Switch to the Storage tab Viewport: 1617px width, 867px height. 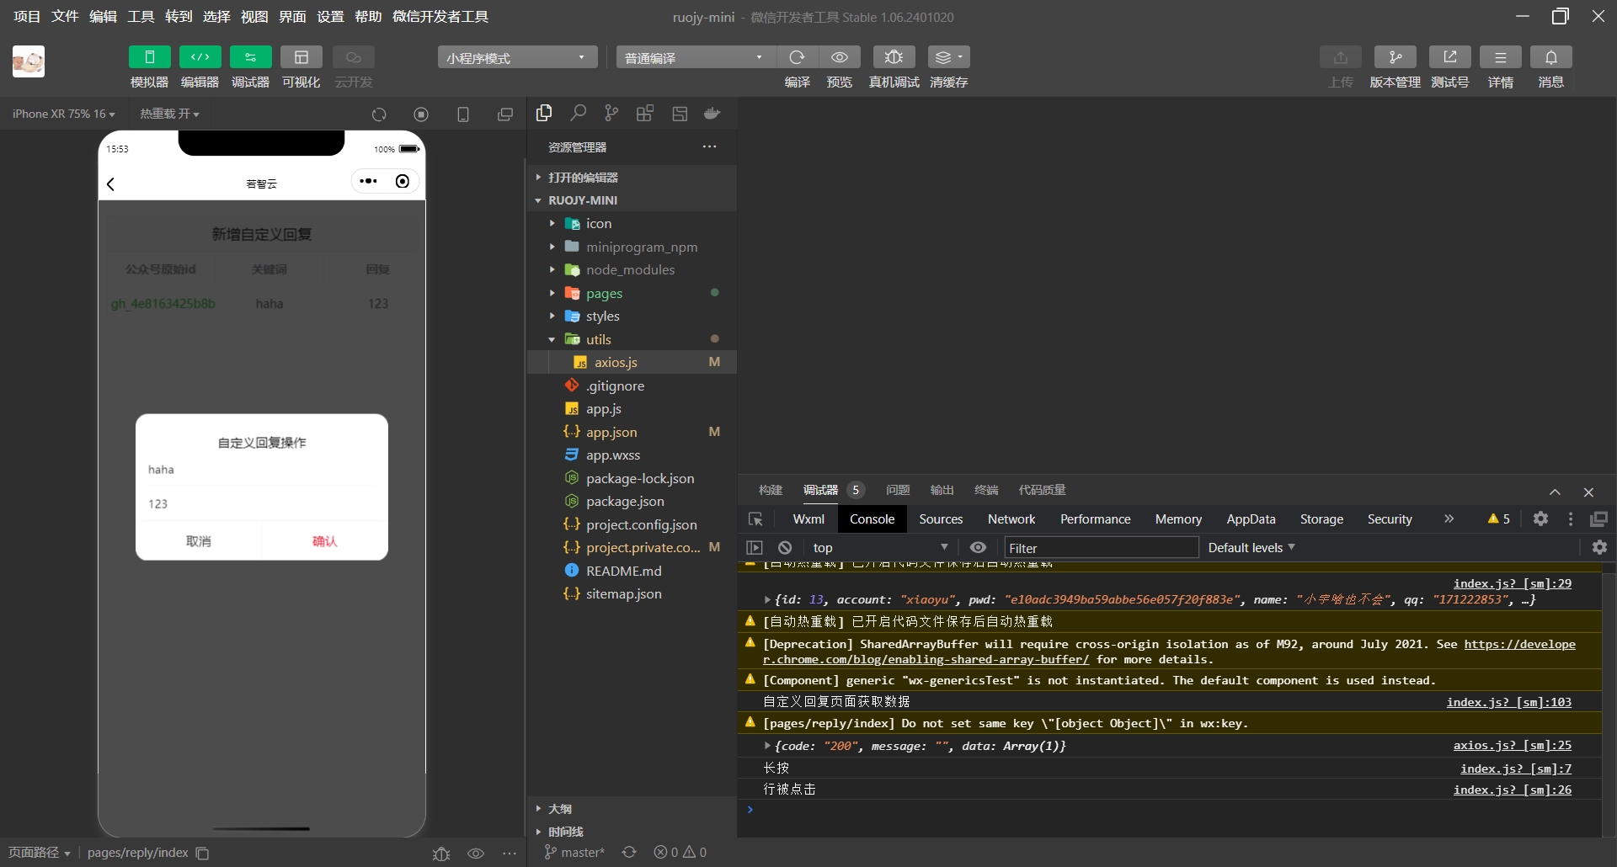point(1321,519)
